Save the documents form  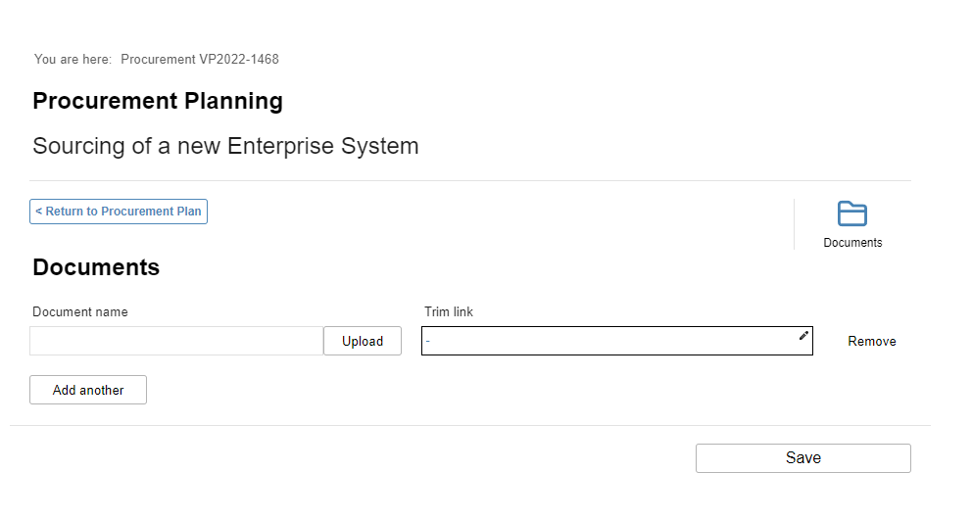coord(803,458)
